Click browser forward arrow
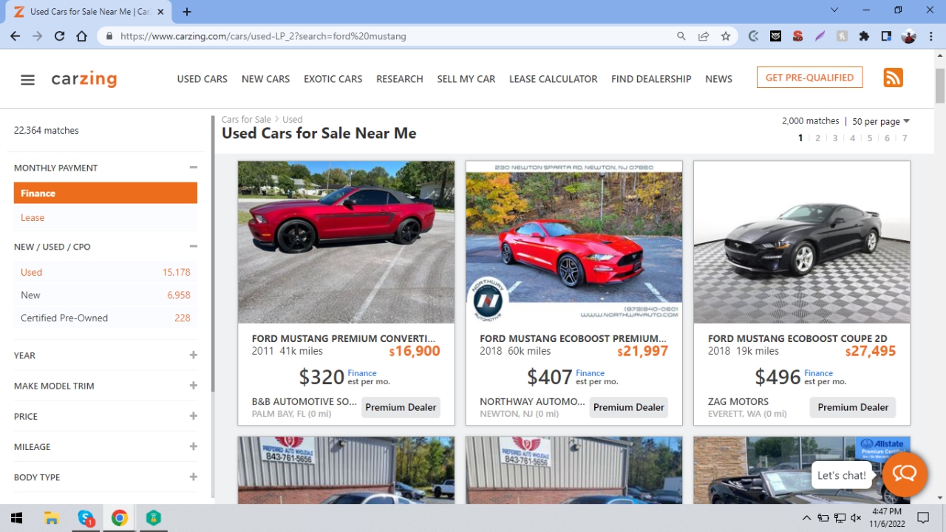Viewport: 946px width, 532px height. (x=37, y=35)
